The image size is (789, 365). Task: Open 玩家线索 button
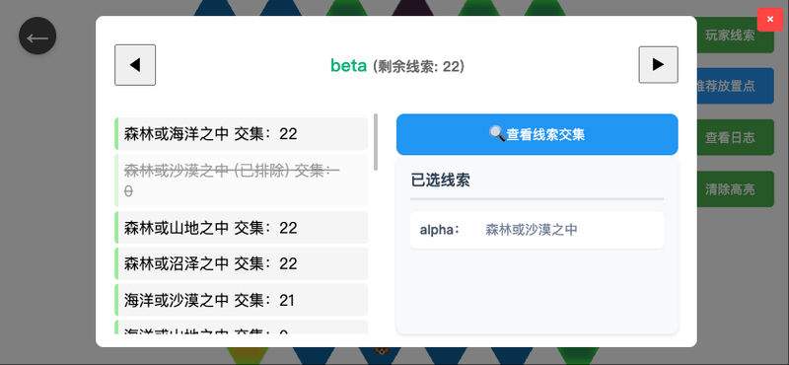730,36
